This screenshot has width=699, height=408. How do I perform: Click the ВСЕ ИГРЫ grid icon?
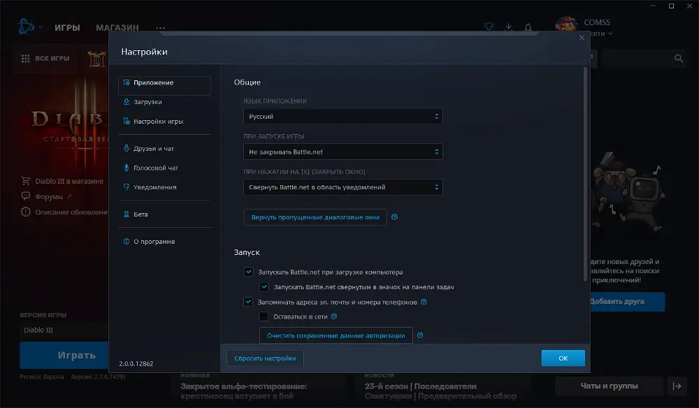click(x=25, y=59)
